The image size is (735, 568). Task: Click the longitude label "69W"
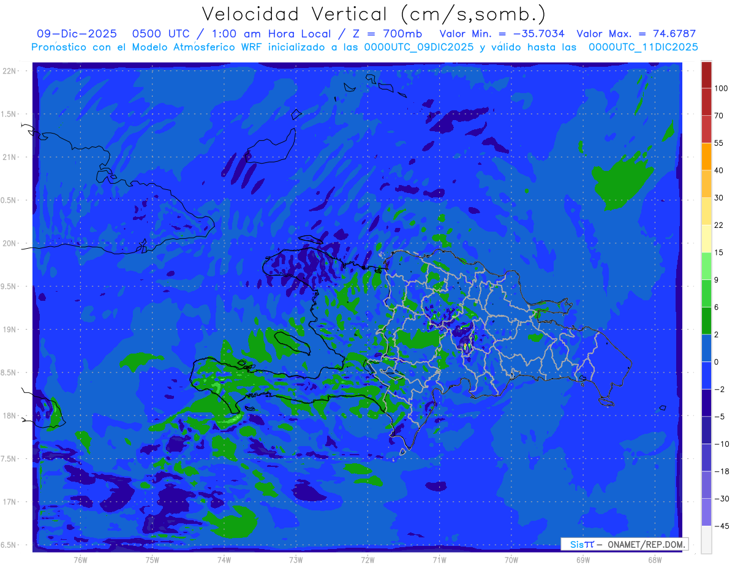(x=583, y=559)
